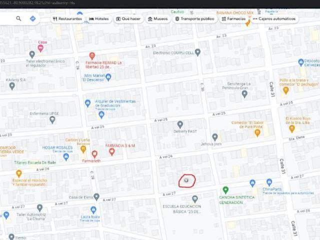Open the Mini Market El Descanso marker
320x240 pixels.
[x=108, y=77]
